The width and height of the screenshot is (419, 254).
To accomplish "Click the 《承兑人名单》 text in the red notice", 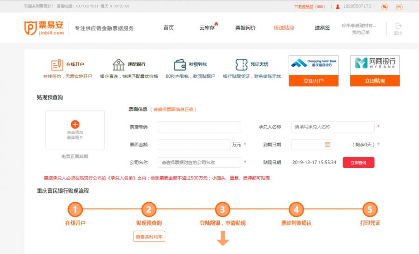I will tap(122, 178).
